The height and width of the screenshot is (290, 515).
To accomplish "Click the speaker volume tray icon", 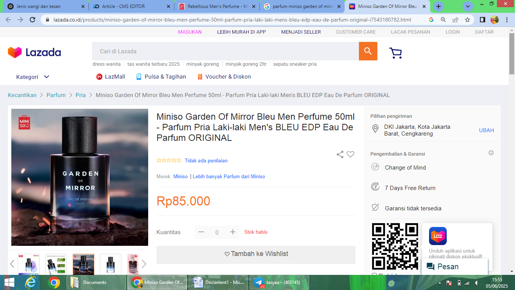I will coord(476,283).
